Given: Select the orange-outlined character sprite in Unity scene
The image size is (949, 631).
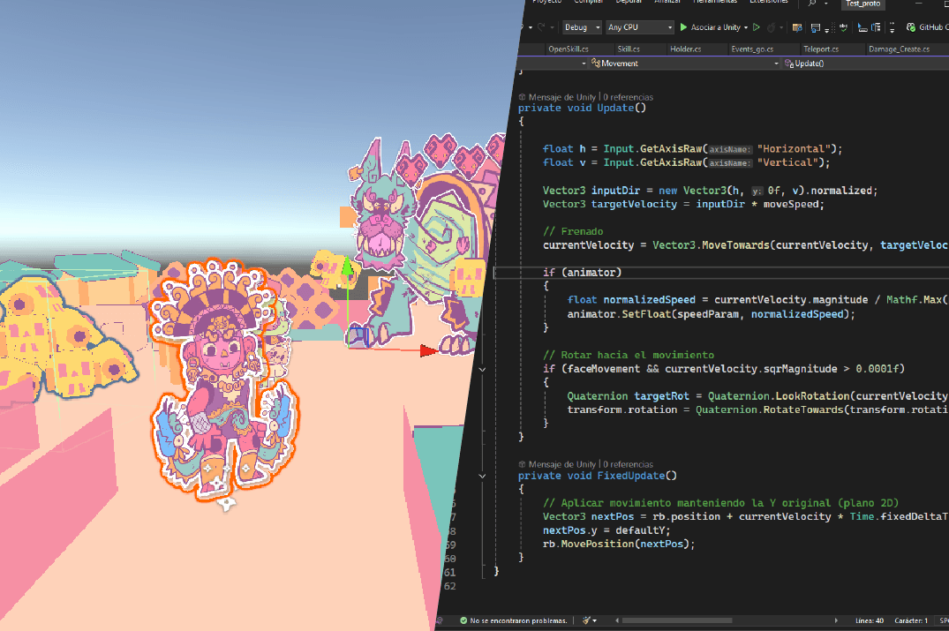Looking at the screenshot, I should [225, 381].
